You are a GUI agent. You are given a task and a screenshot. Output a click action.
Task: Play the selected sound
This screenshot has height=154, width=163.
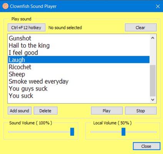coord(107,110)
